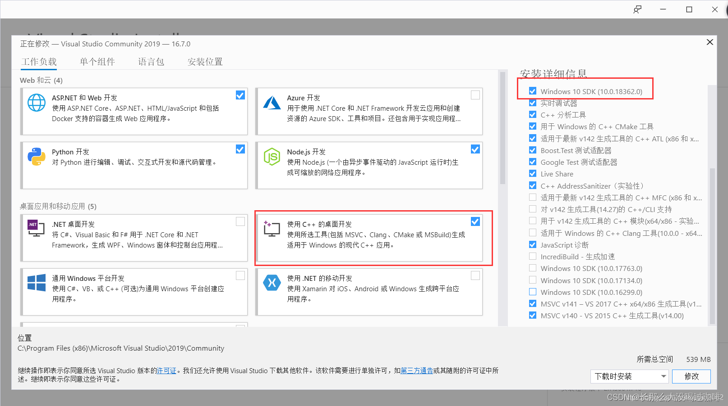Uncheck the C++ ATL v142 component
728x406 pixels.
(x=533, y=138)
